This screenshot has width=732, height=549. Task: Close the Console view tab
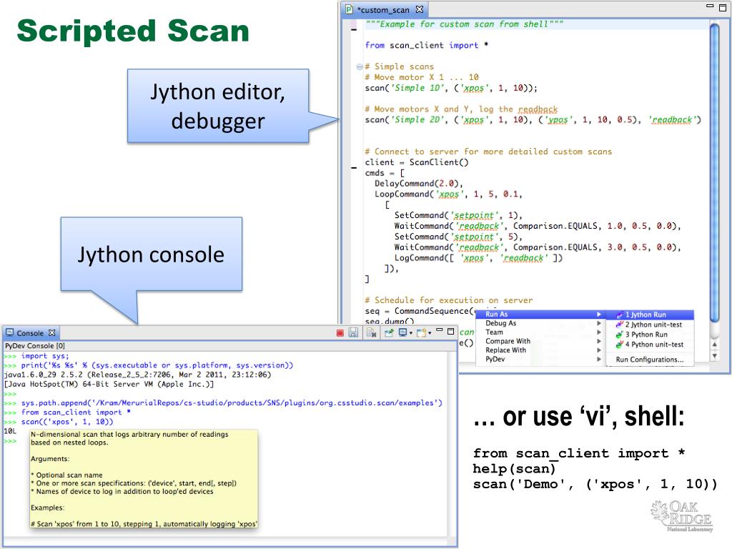click(52, 333)
